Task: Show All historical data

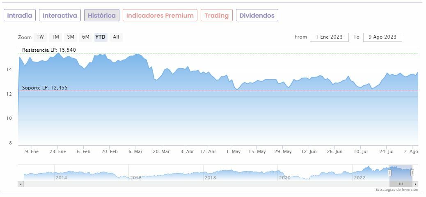Action: pyautogui.click(x=116, y=37)
